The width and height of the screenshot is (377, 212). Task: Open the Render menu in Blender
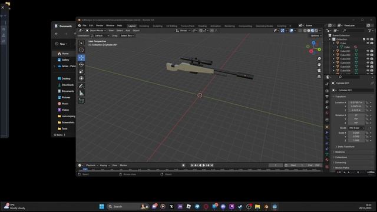point(100,25)
